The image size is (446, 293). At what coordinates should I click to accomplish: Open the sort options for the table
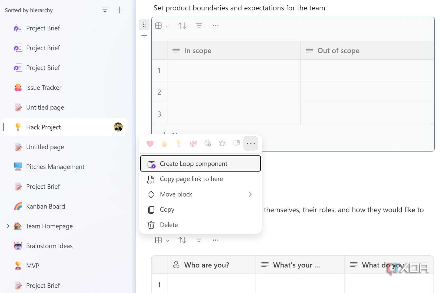[x=182, y=25]
